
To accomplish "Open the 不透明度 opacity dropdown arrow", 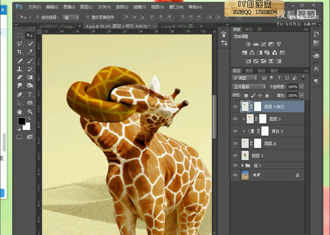I will click(301, 87).
